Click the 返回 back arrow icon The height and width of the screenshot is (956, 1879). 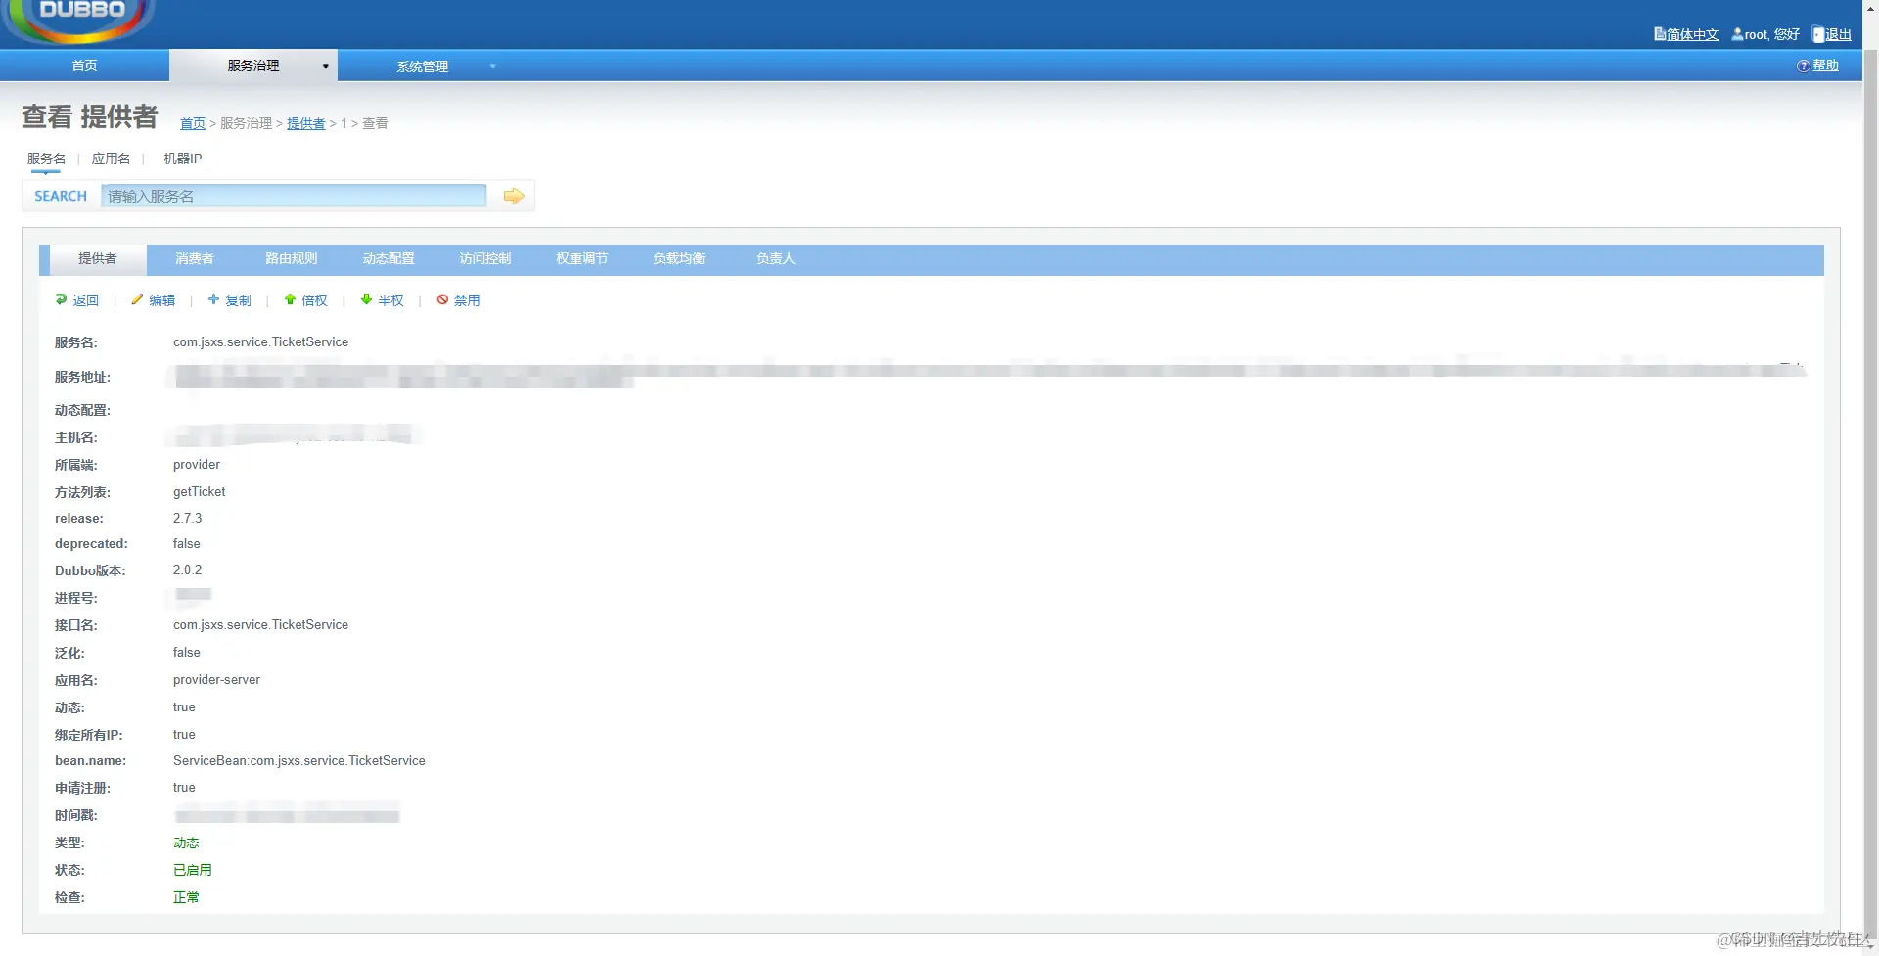tap(62, 299)
